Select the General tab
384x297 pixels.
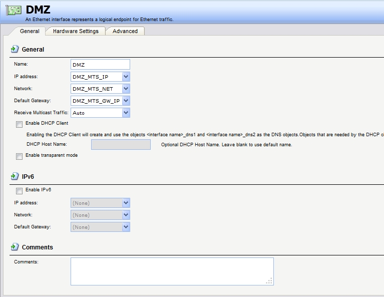coord(30,31)
